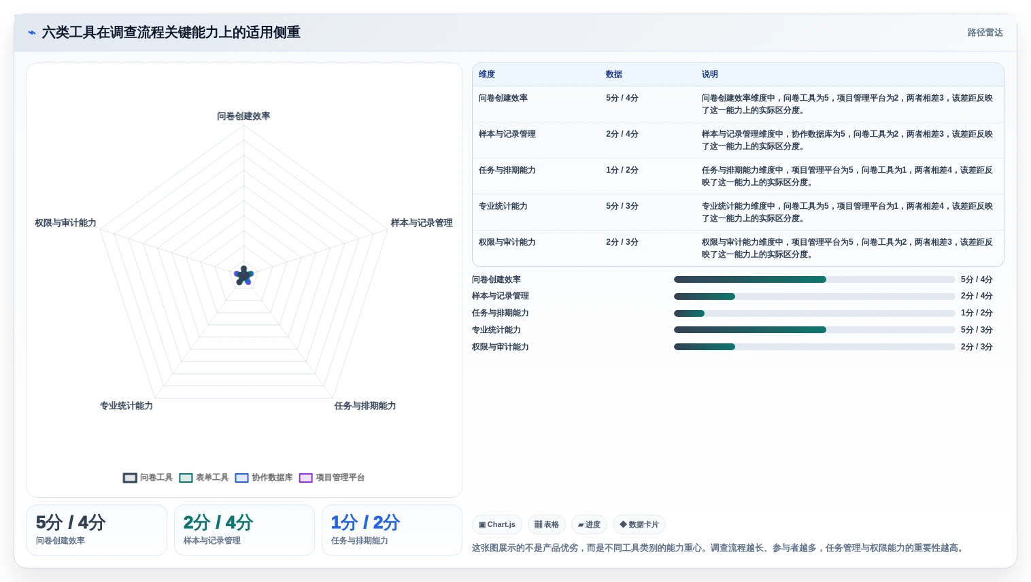Click the 进度 tag chip
Image resolution: width=1031 pixels, height=582 pixels.
click(x=589, y=525)
